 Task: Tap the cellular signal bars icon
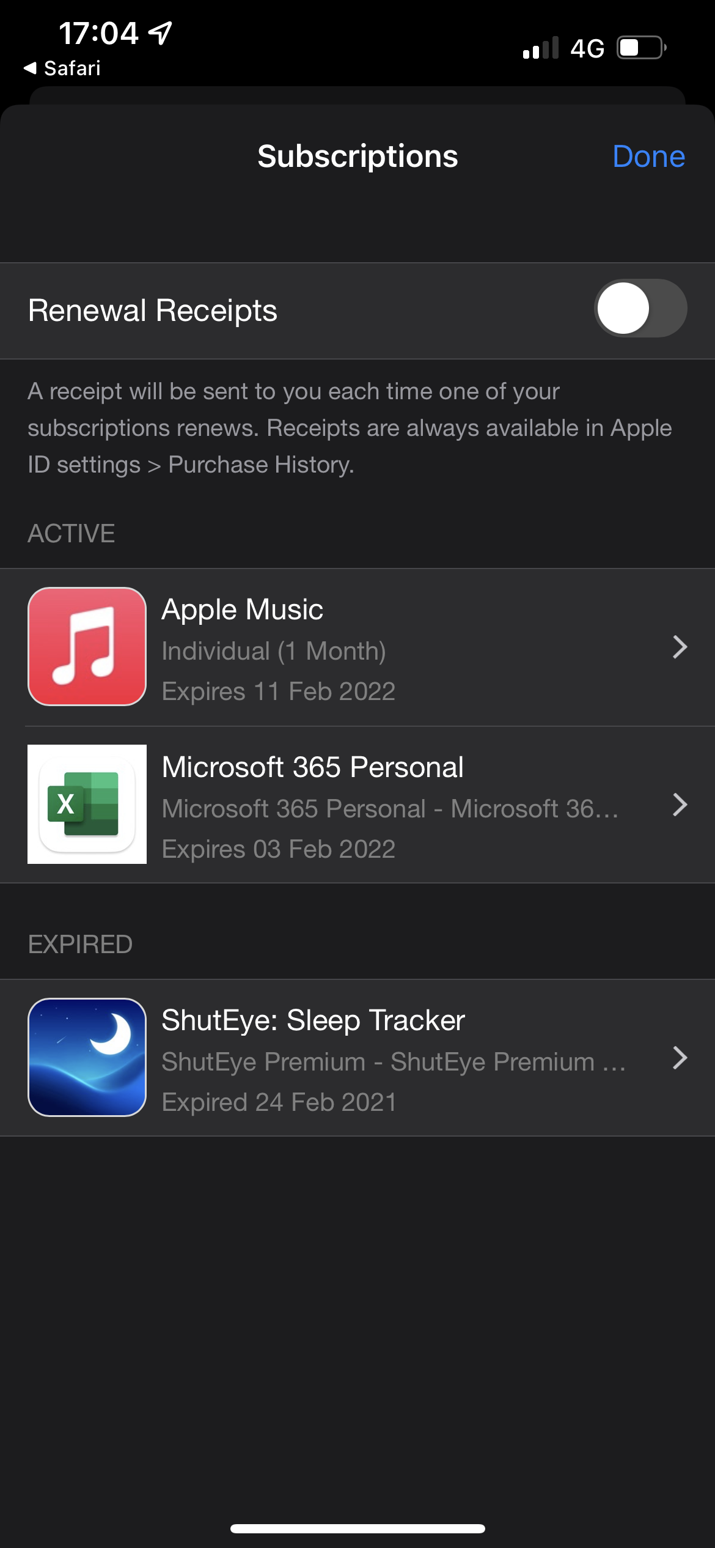pyautogui.click(x=541, y=48)
